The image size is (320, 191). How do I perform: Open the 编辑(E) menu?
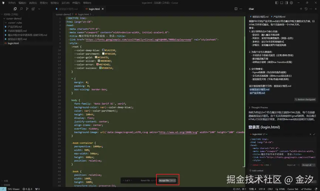point(22,3)
